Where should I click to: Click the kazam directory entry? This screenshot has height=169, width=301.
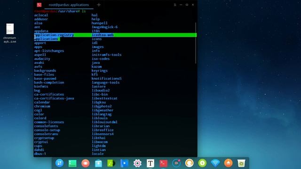(x=96, y=67)
